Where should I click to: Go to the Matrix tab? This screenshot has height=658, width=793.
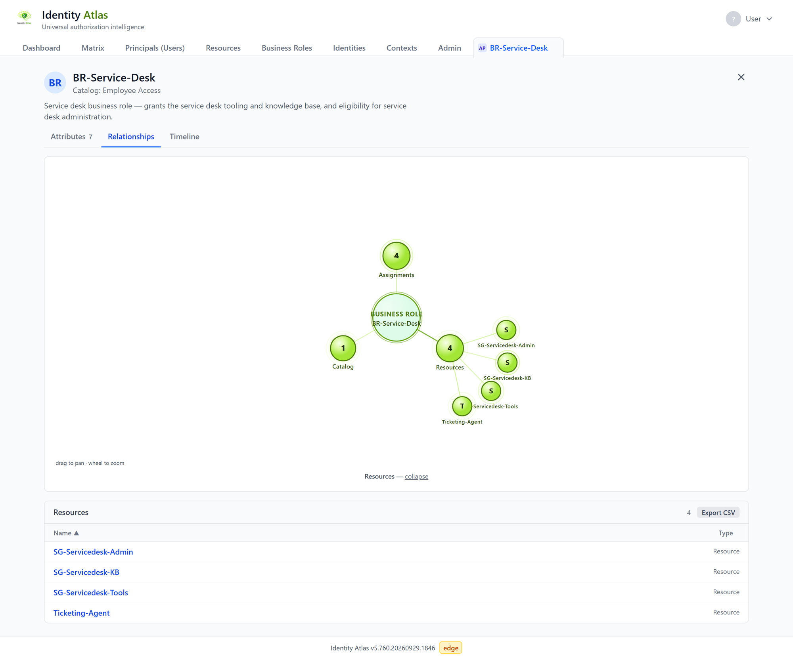pos(93,48)
